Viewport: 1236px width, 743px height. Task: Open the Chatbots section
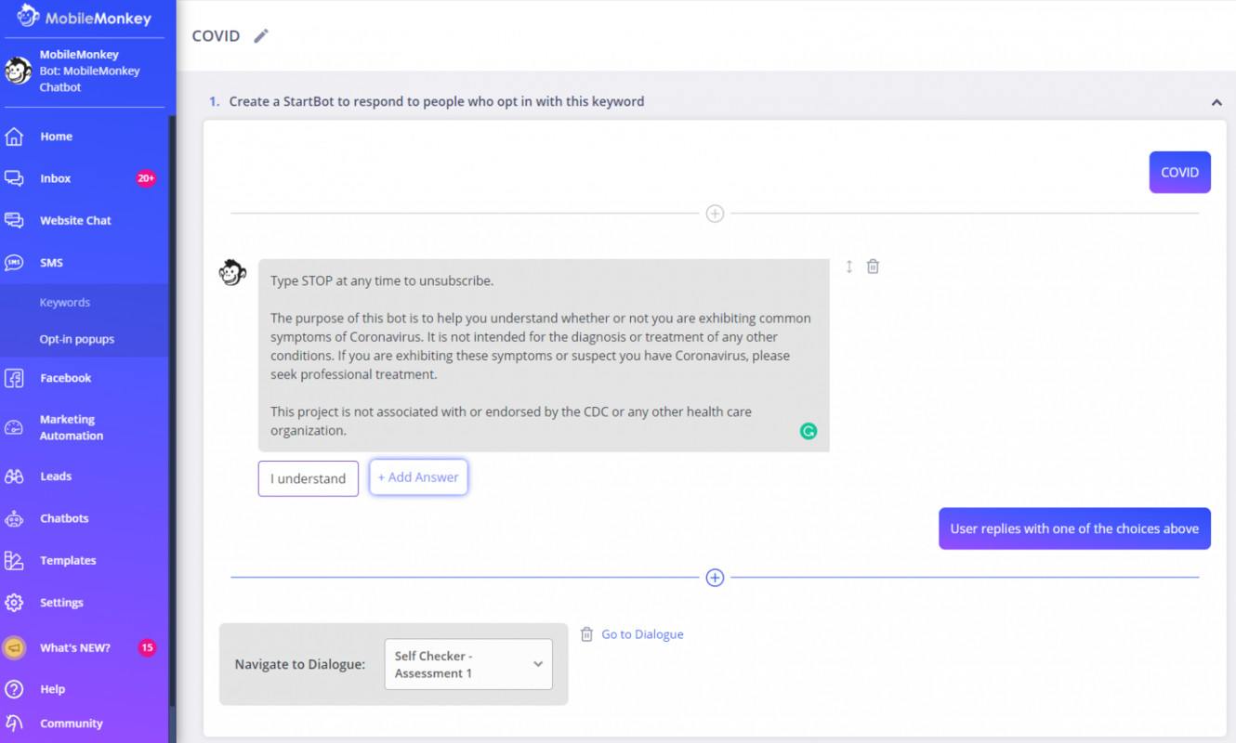pyautogui.click(x=64, y=518)
